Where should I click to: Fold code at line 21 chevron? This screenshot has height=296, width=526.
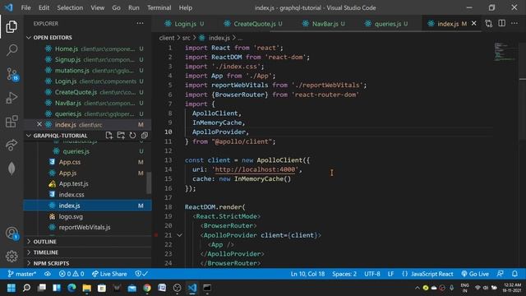[180, 235]
